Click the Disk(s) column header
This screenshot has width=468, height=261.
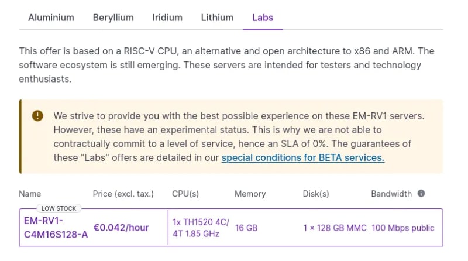316,194
